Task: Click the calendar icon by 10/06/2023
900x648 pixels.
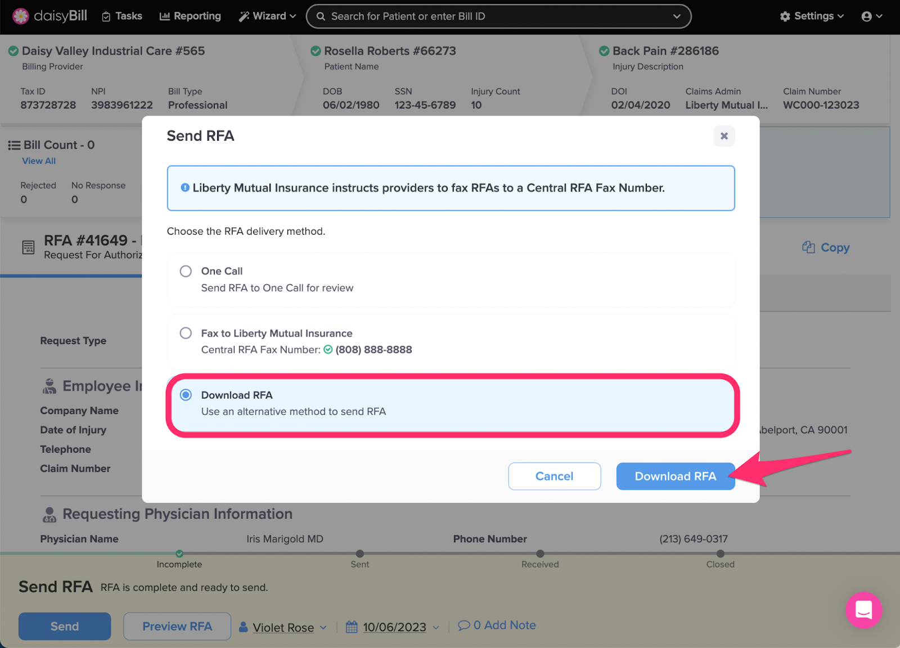Action: click(x=352, y=627)
